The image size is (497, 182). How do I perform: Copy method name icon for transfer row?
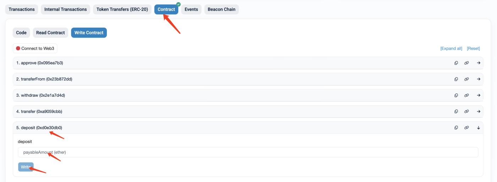[456, 112]
